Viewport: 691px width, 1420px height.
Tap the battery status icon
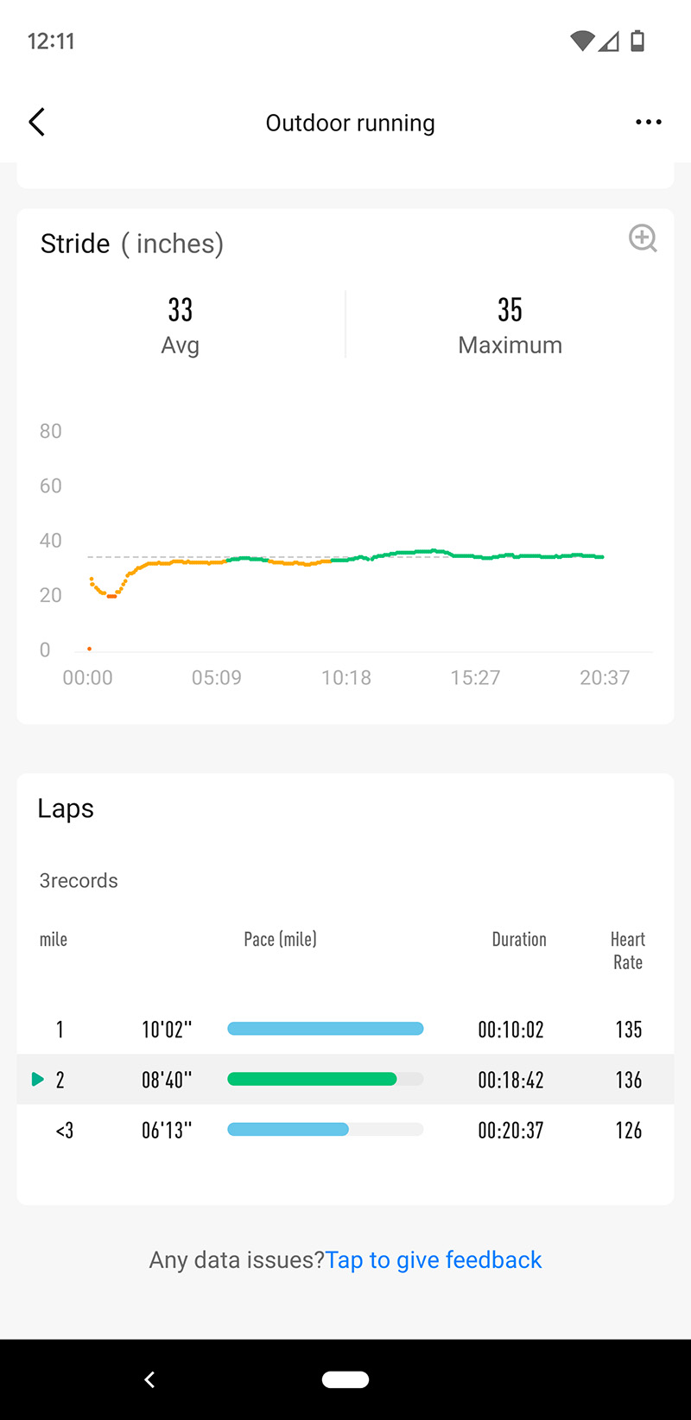[x=637, y=41]
